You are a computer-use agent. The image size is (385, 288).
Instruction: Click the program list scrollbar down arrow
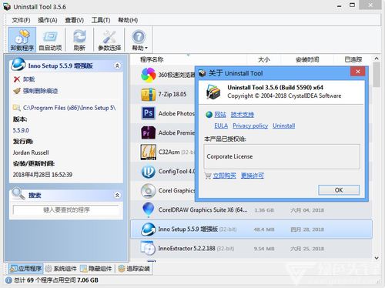(377, 258)
